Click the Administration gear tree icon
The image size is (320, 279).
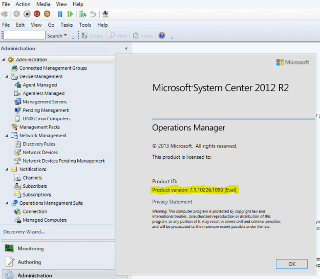point(11,59)
